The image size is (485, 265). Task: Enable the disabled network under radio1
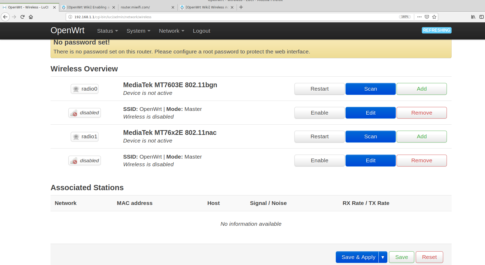tap(319, 160)
